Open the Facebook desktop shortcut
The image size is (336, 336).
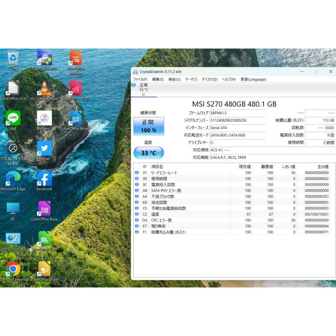44,179
